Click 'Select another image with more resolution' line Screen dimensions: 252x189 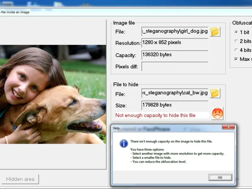177,154
